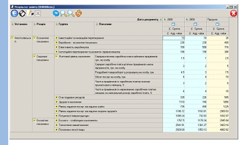The image size is (241, 145).
Task: Click the blue back arrow icon
Action: pos(14,13)
